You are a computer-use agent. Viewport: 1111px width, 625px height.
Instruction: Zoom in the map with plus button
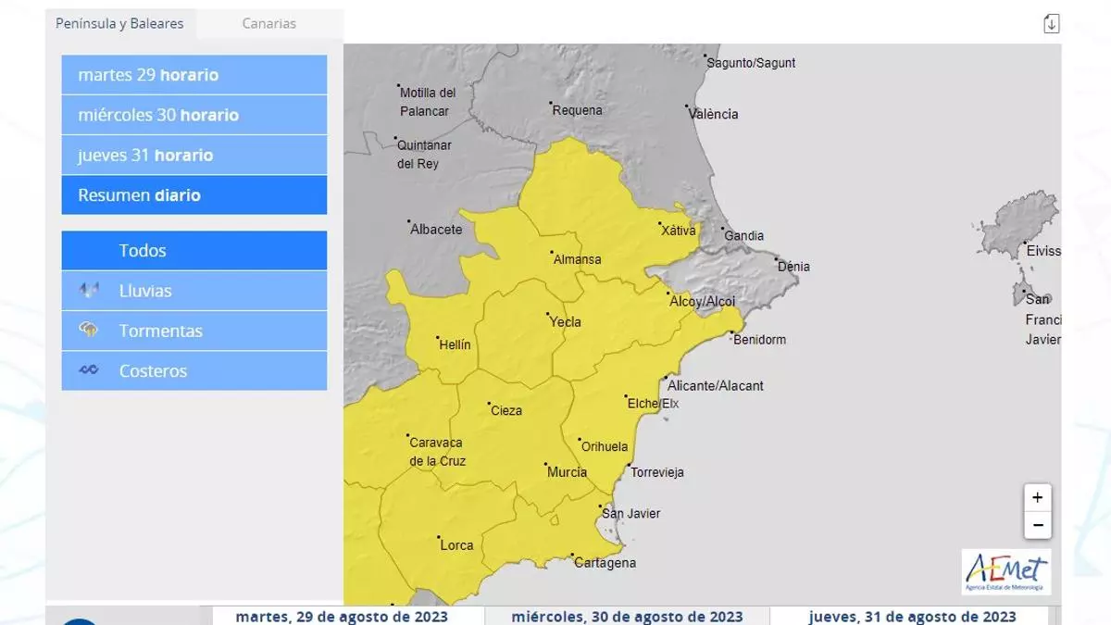click(1037, 498)
